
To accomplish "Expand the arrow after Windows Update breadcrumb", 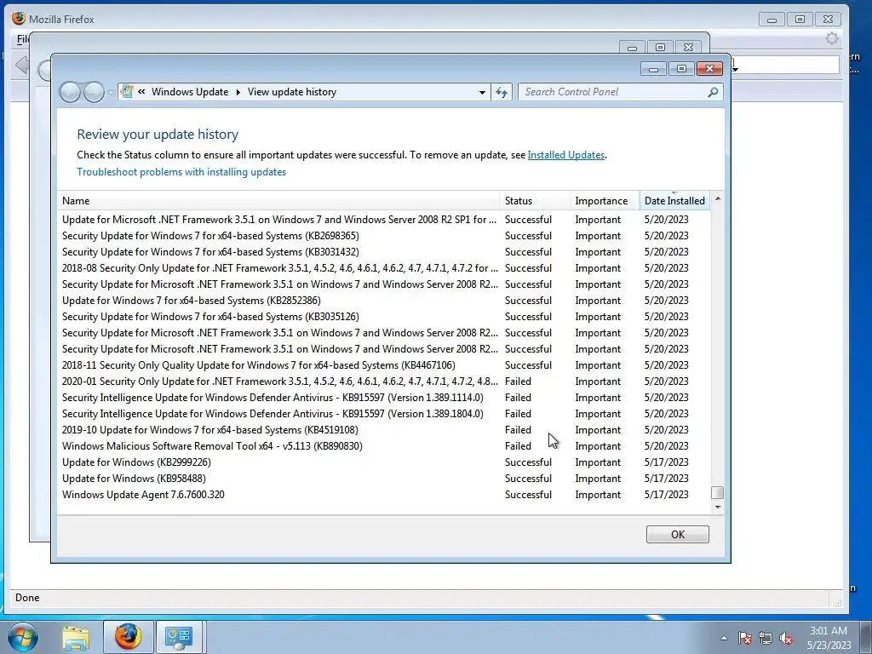I will (238, 92).
